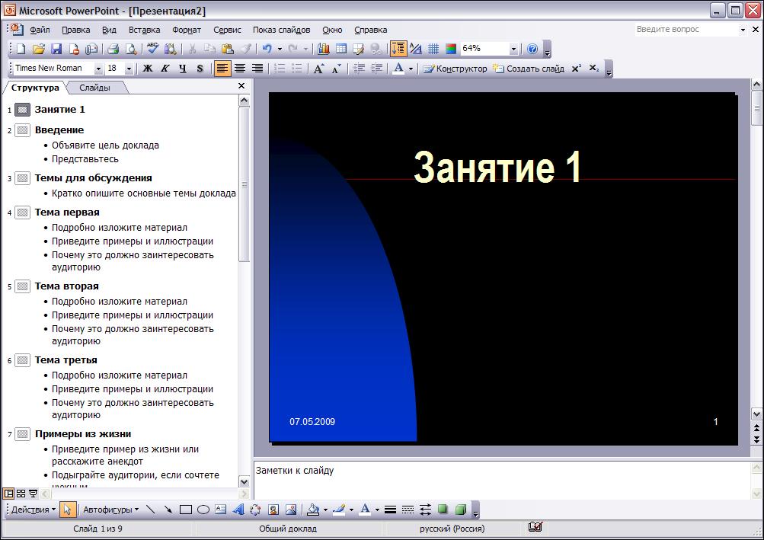Increase the font size with large A
Viewport: 764px width, 540px height.
pyautogui.click(x=318, y=69)
